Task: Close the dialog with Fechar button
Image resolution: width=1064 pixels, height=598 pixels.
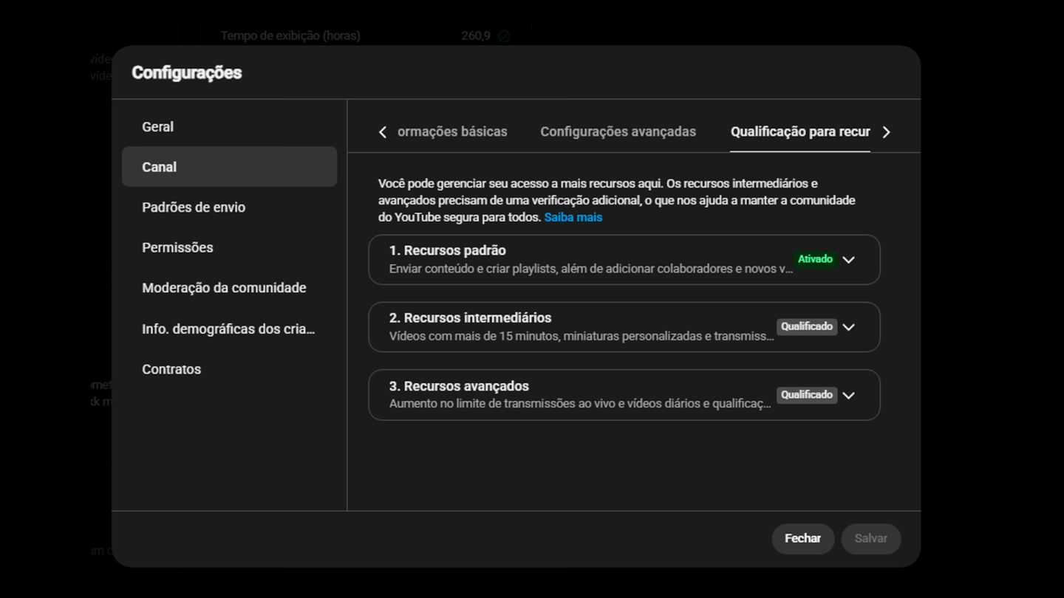Action: (x=802, y=539)
